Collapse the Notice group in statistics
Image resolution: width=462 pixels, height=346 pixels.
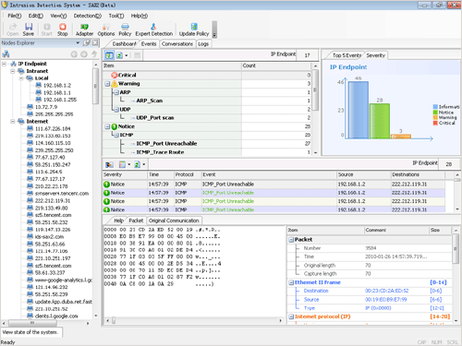point(107,126)
